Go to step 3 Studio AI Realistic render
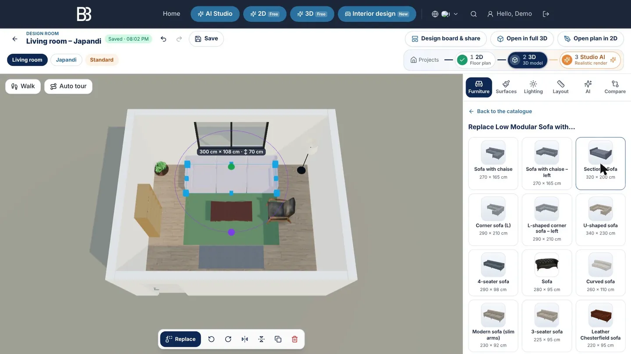This screenshot has height=354, width=631. pyautogui.click(x=590, y=60)
